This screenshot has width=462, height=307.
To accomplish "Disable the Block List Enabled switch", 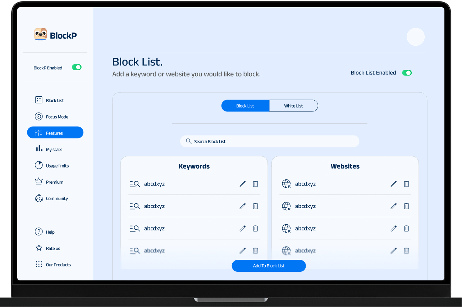I will (x=407, y=73).
